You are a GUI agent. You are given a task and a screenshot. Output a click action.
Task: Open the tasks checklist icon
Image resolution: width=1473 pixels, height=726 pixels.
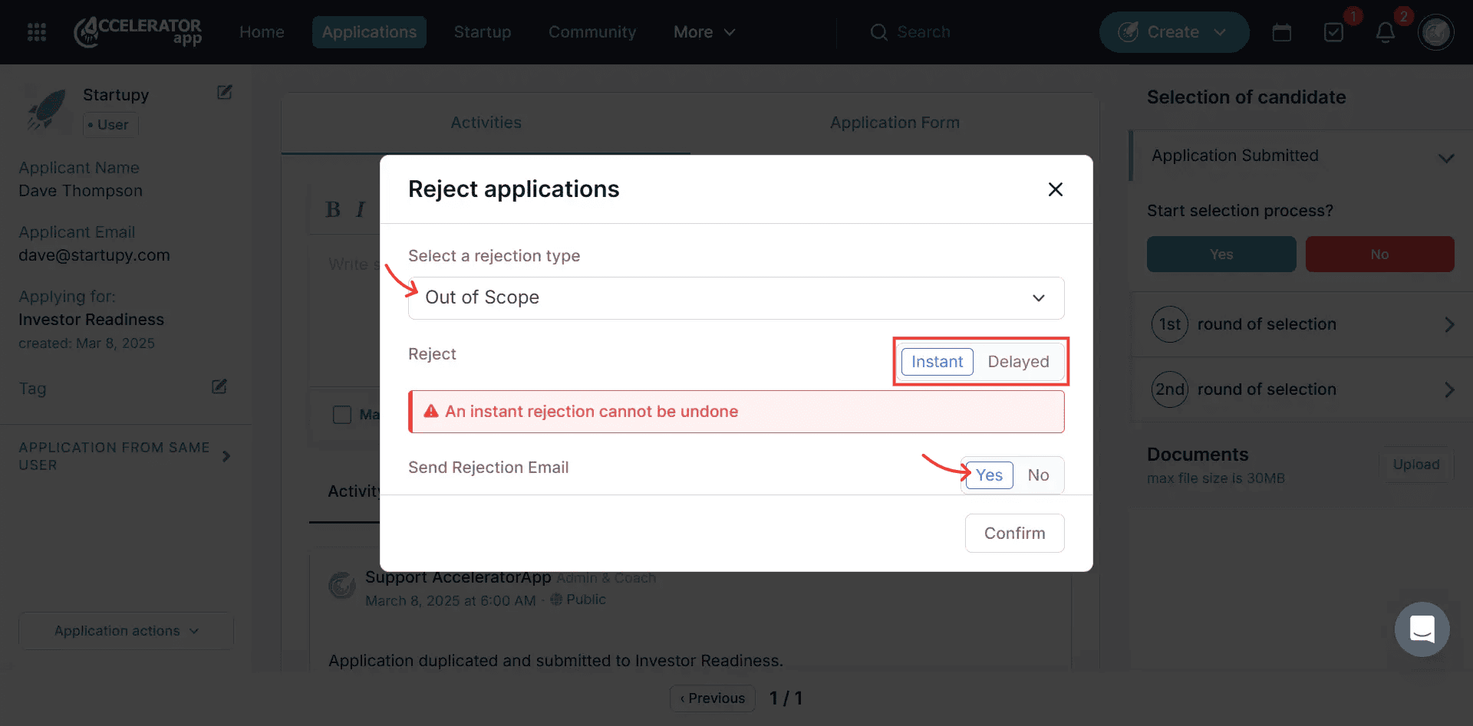tap(1334, 32)
